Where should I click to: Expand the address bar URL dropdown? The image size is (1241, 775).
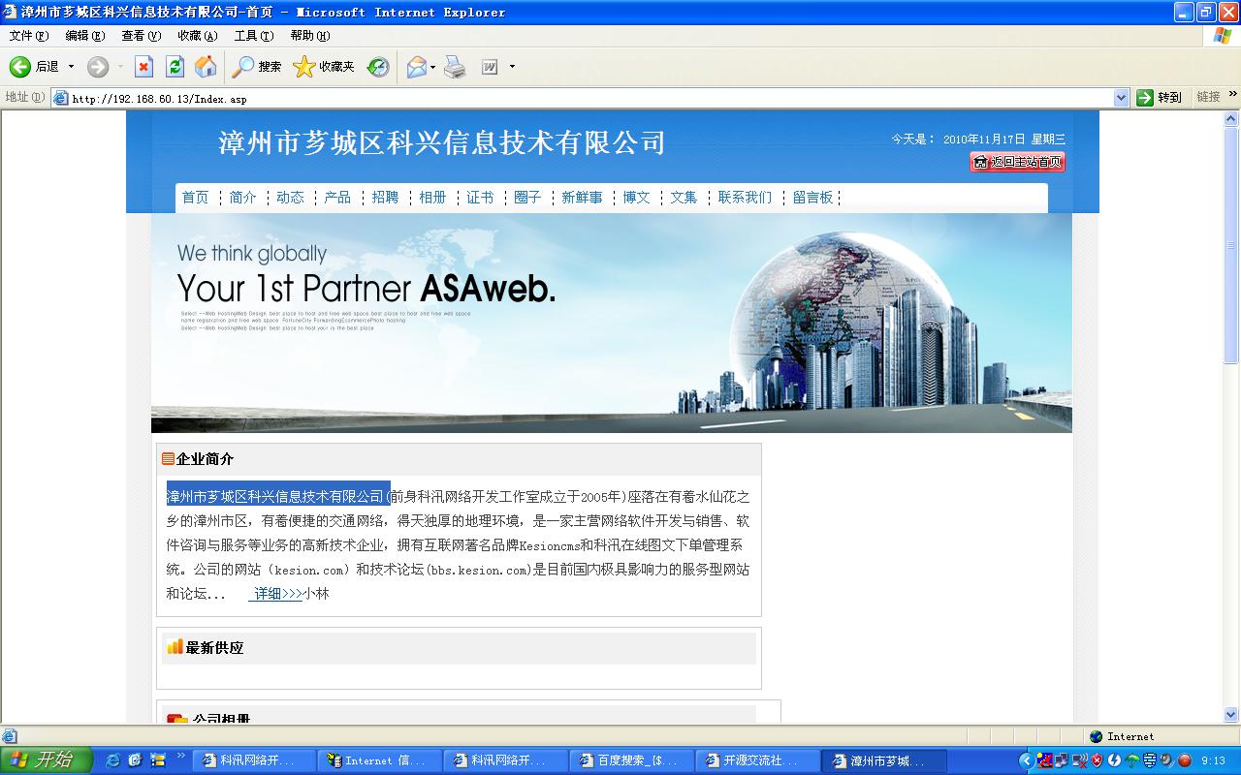1121,98
